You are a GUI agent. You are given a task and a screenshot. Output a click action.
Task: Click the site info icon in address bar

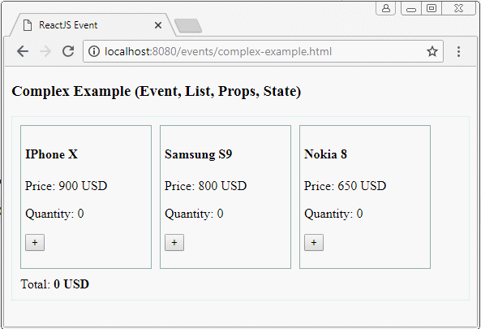pos(94,51)
